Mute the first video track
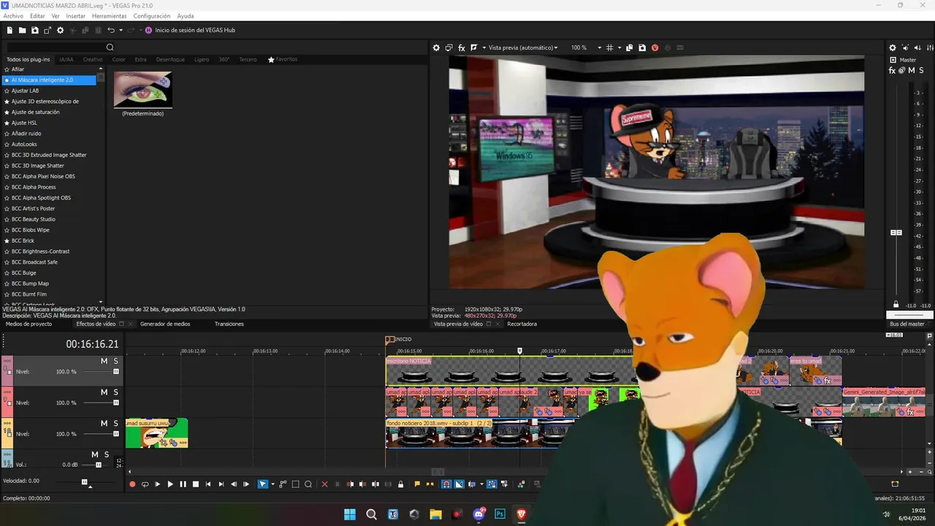Viewport: 935px width, 526px height. pos(104,361)
